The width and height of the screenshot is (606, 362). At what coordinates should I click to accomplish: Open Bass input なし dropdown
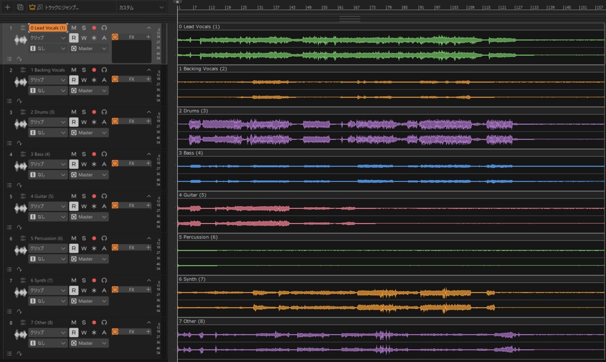[48, 175]
